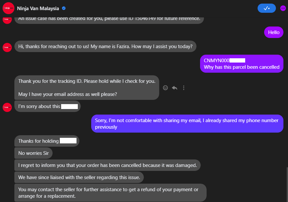
Task: Click the refund or replacement message bubble
Action: pos(110,193)
